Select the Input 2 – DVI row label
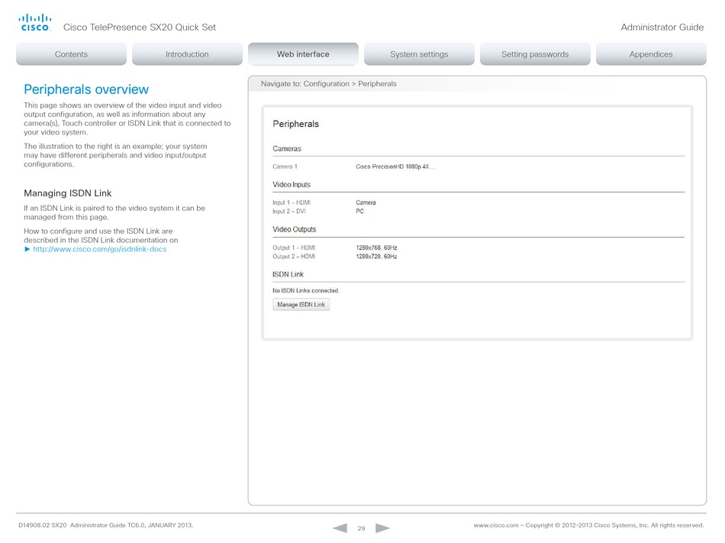725x543 pixels. [289, 212]
